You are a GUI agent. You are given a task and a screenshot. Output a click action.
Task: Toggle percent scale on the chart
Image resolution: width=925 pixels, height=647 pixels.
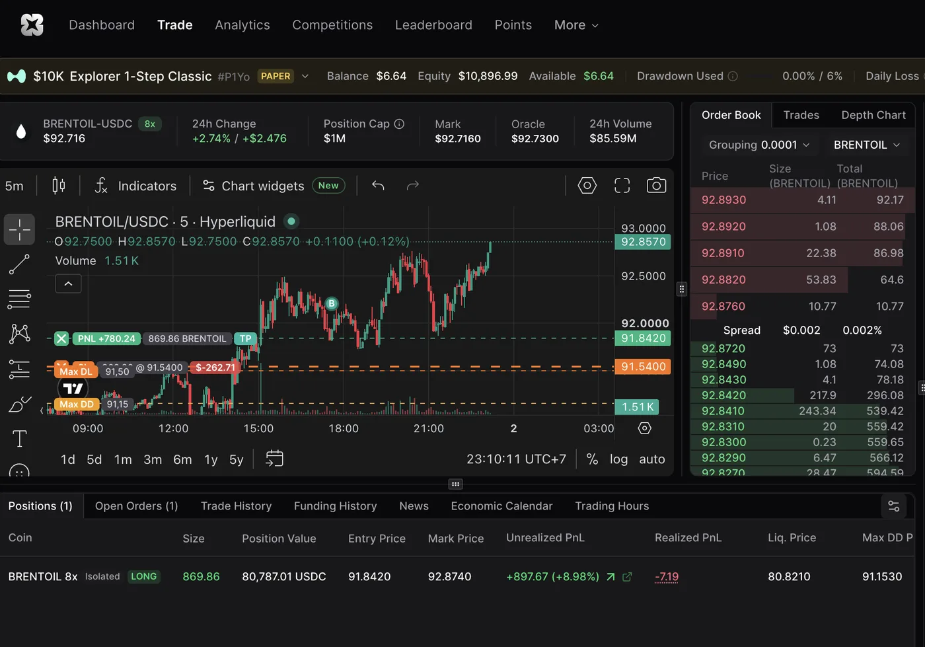pyautogui.click(x=592, y=459)
